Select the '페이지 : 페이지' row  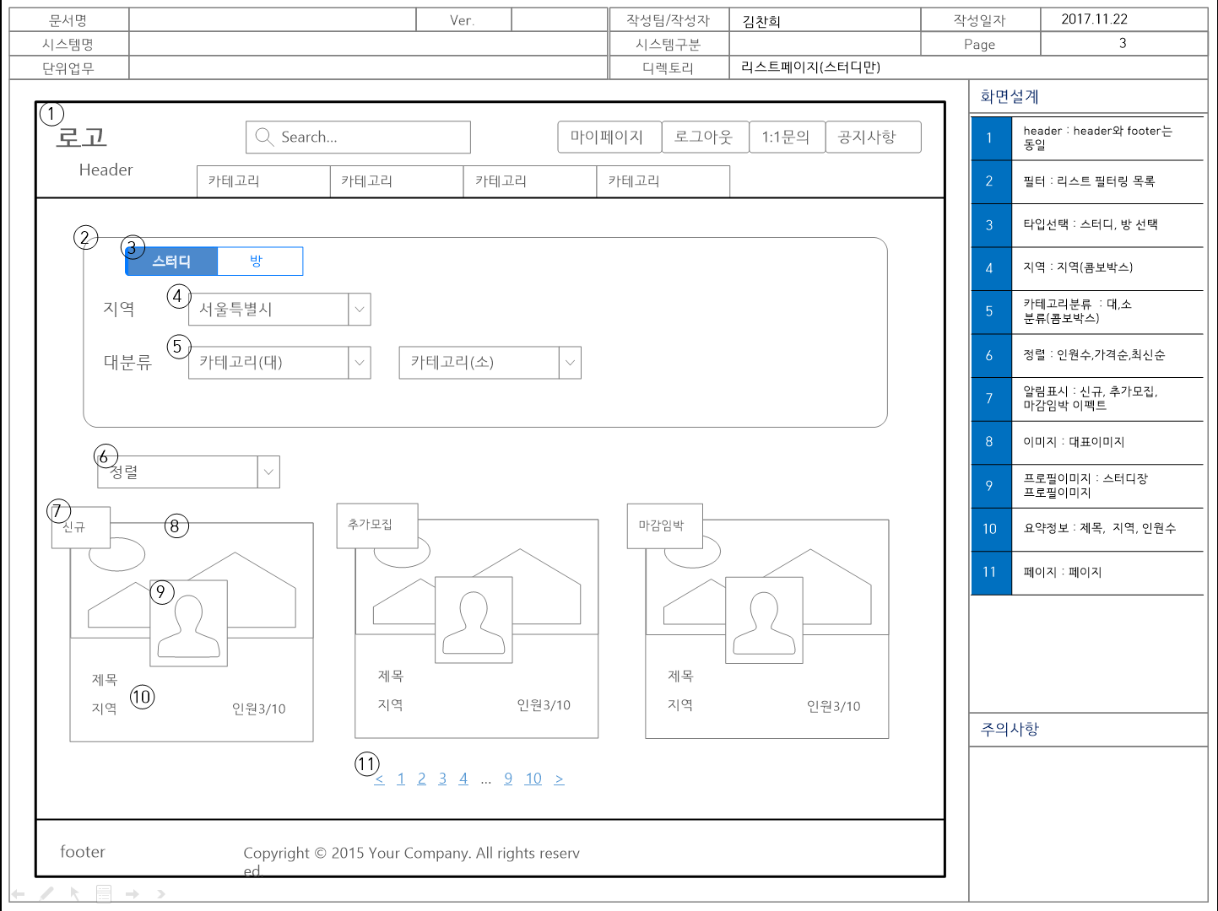point(1087,573)
